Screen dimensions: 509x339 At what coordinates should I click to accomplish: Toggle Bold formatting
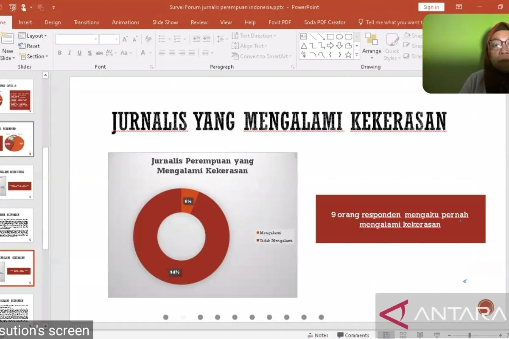pos(60,53)
